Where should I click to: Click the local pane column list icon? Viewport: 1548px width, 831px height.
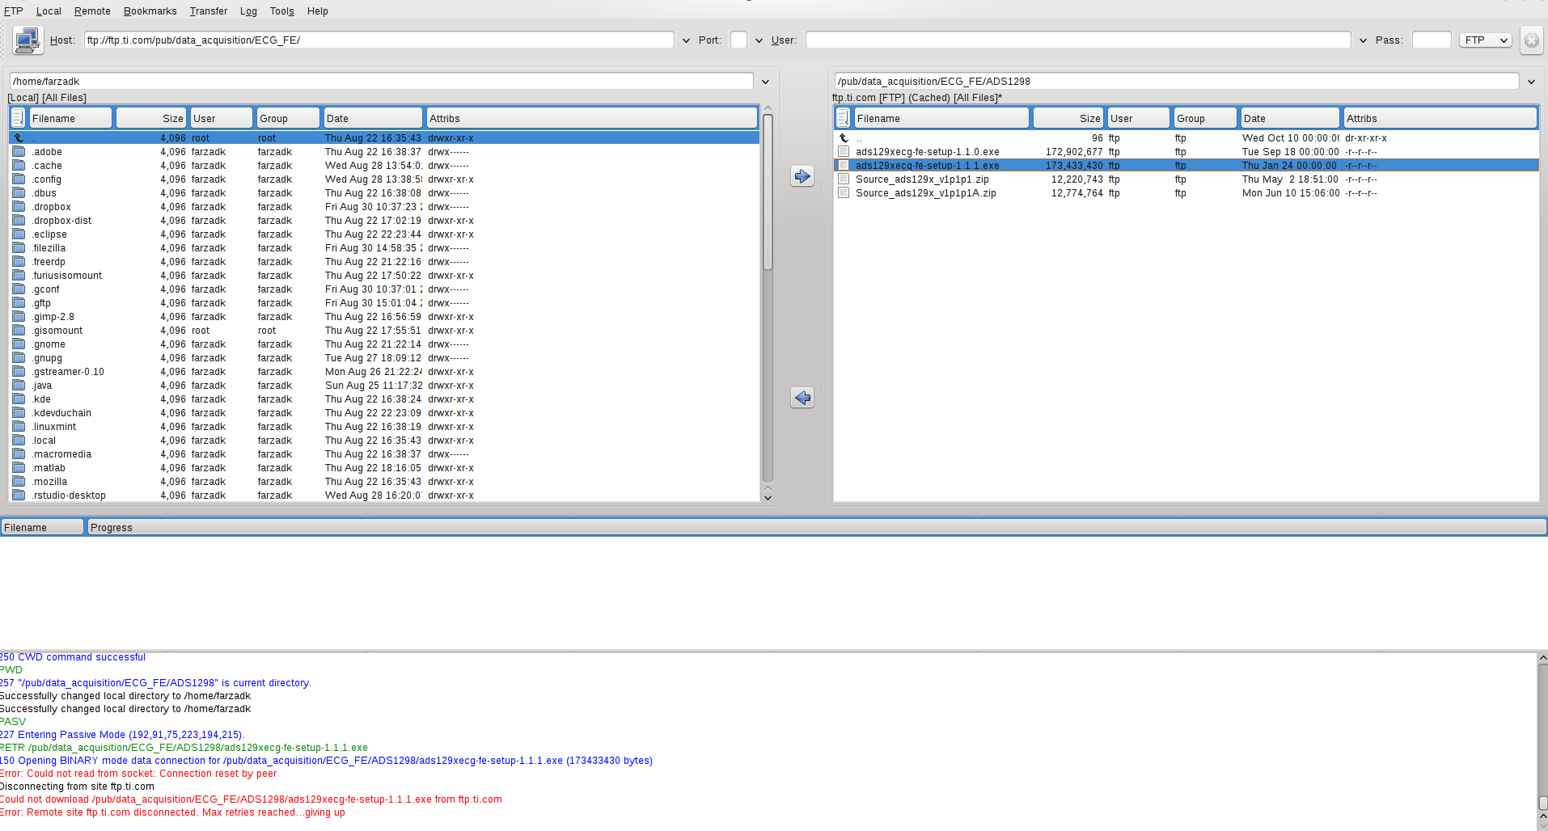pos(18,118)
